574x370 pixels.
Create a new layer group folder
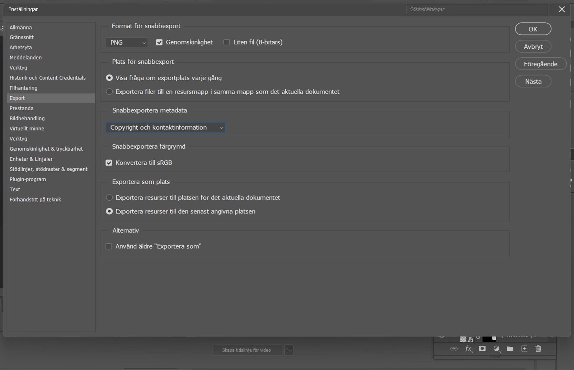tap(510, 349)
